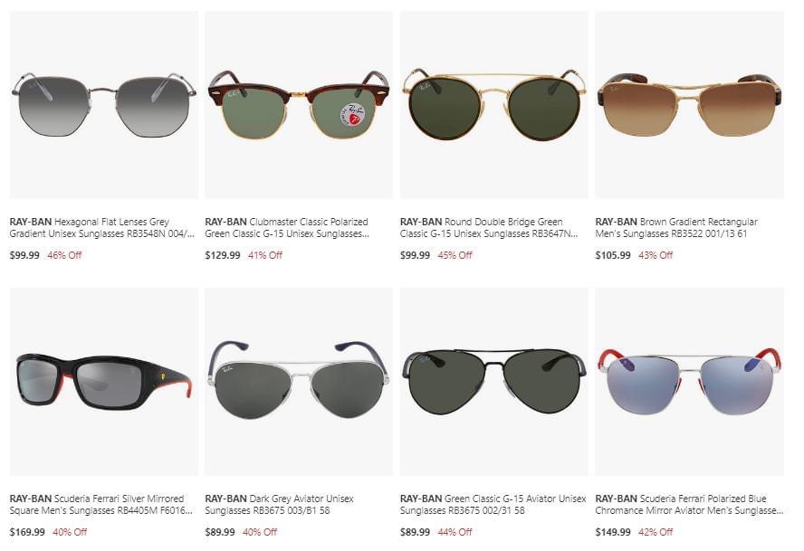804x551 pixels.
Task: Click the $149.99 Blue Chromance price
Action: (613, 532)
